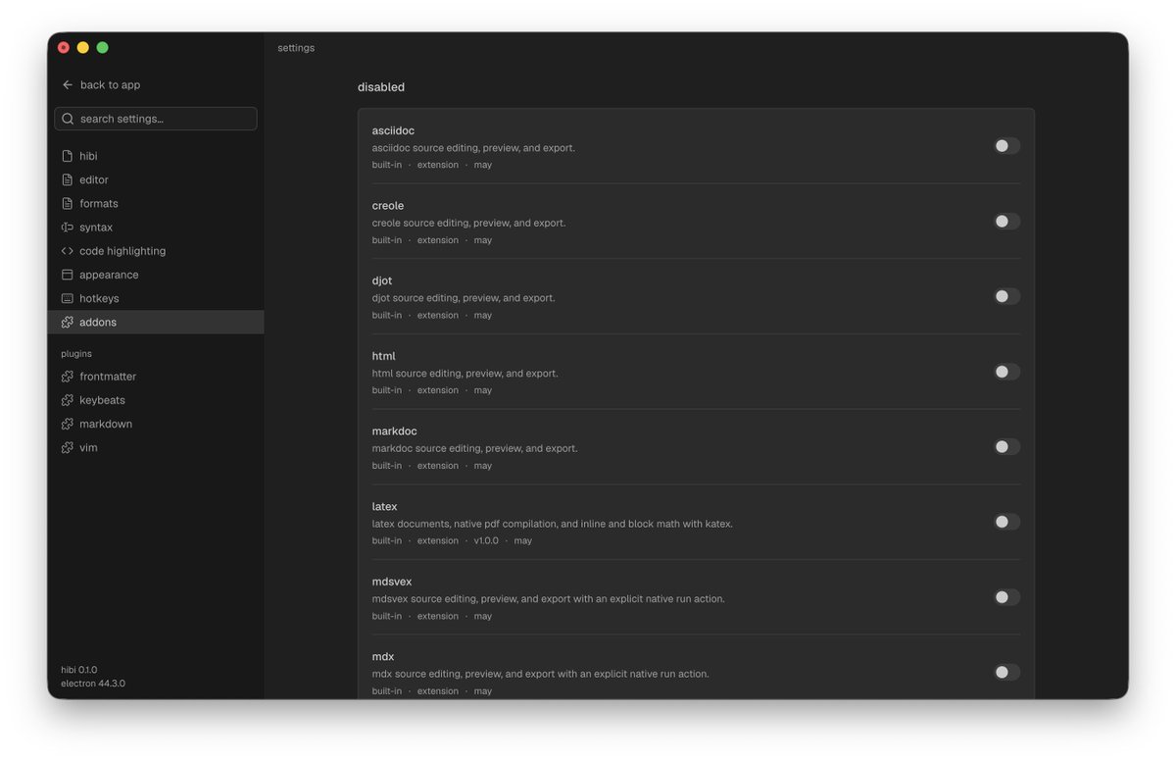
Task: Click the latex description about katex
Action: pos(552,524)
